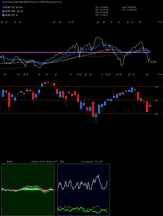Click the previous open value 'Pre O: 54.88'
The width and height of the screenshot is (163, 216).
[102, 7]
